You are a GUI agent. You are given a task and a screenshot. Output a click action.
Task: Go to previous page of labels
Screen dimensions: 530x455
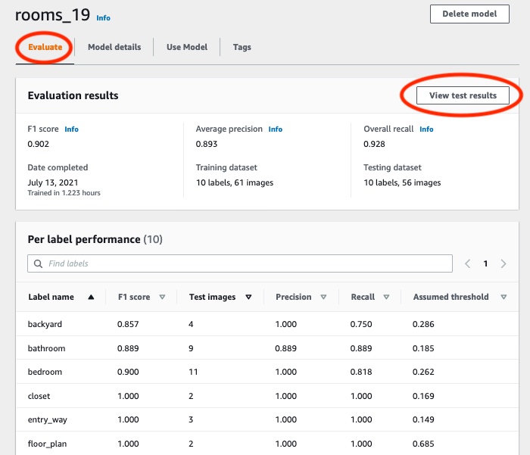pyautogui.click(x=468, y=263)
